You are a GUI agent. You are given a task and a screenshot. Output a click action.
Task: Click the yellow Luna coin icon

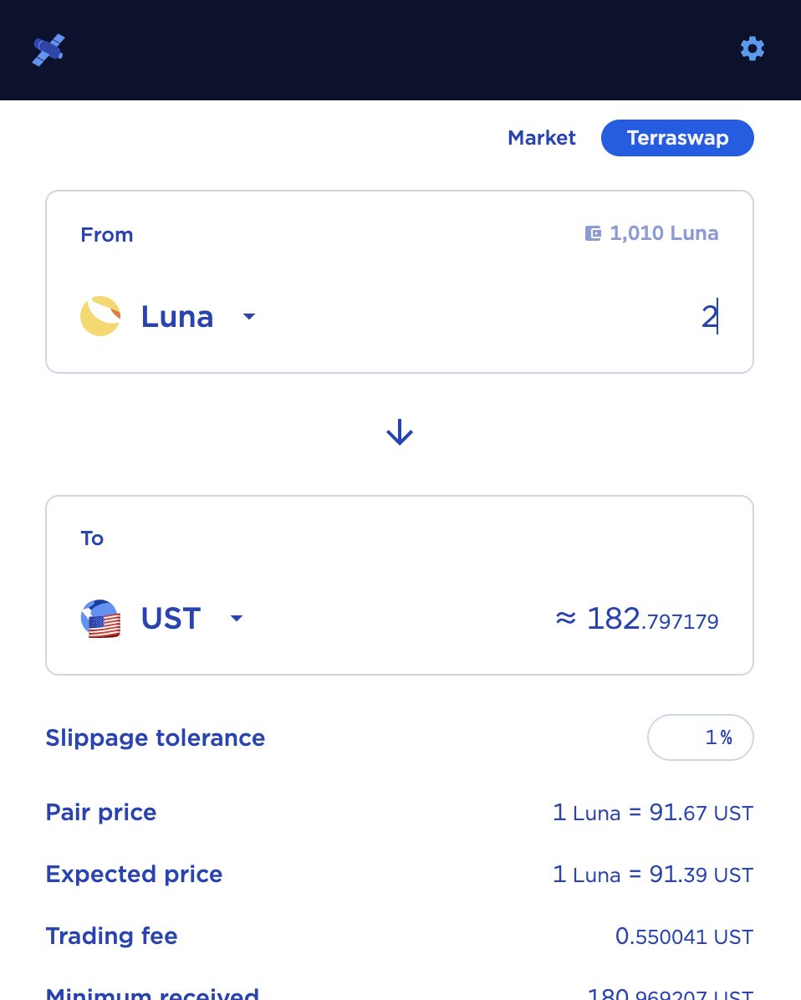pyautogui.click(x=100, y=316)
